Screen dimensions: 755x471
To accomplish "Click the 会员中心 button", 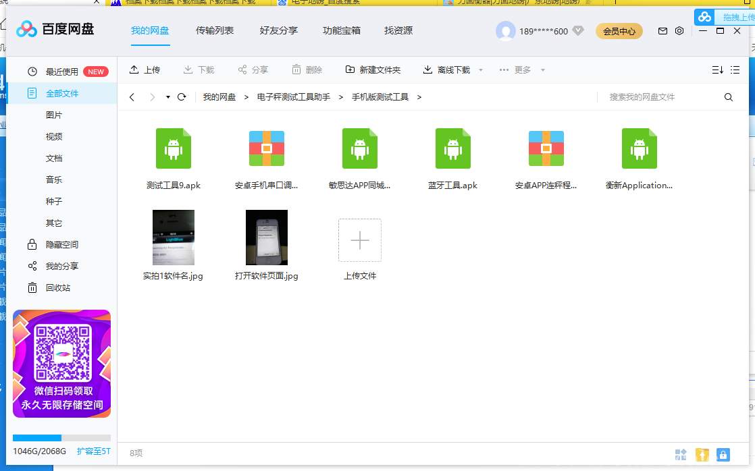I will 619,31.
